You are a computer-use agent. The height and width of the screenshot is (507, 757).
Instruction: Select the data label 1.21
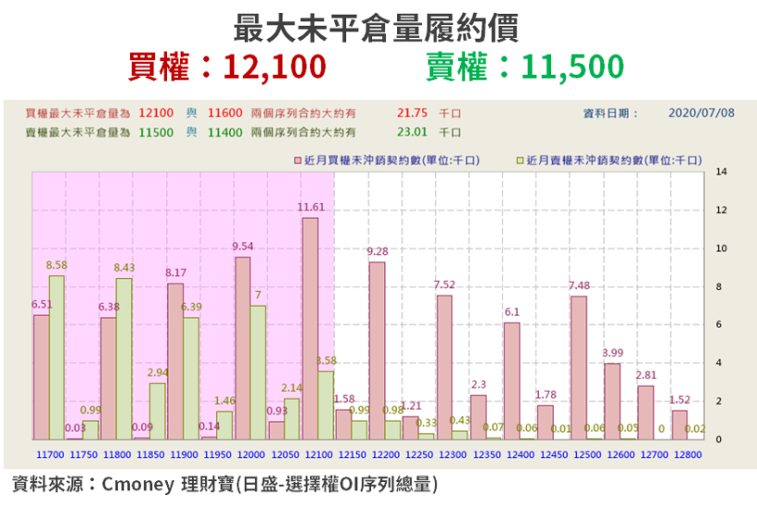click(411, 406)
